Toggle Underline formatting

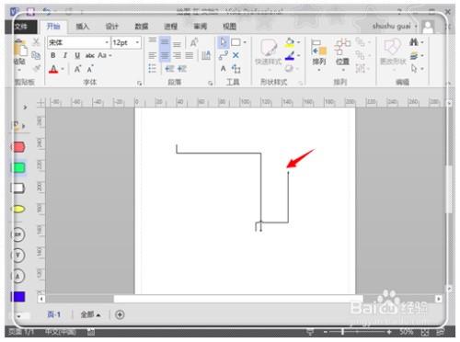coord(77,55)
